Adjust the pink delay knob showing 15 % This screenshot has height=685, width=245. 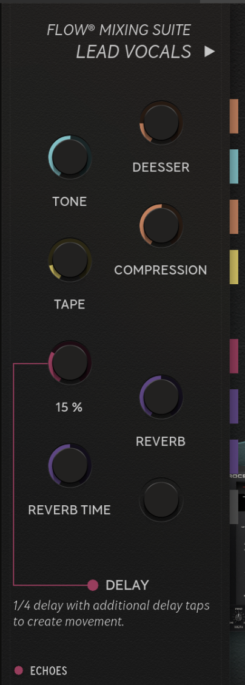pyautogui.click(x=70, y=363)
